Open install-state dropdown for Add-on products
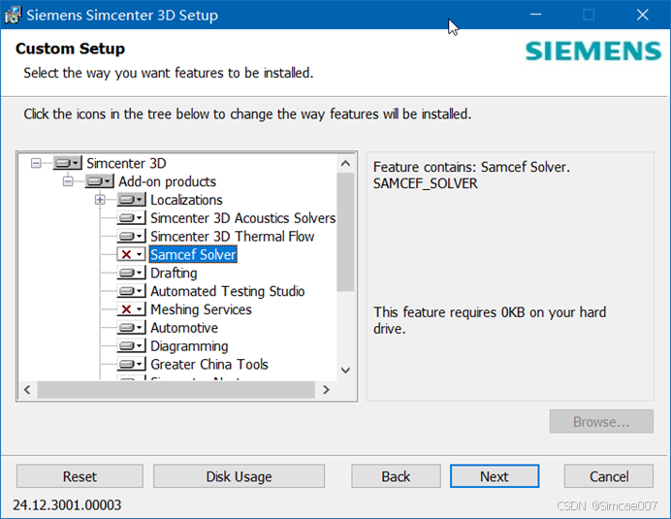 pyautogui.click(x=99, y=181)
